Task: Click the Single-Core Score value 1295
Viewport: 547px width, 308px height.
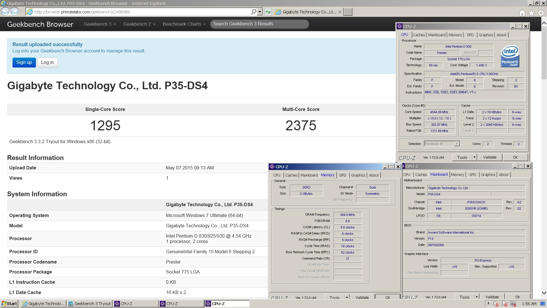Action: [105, 125]
